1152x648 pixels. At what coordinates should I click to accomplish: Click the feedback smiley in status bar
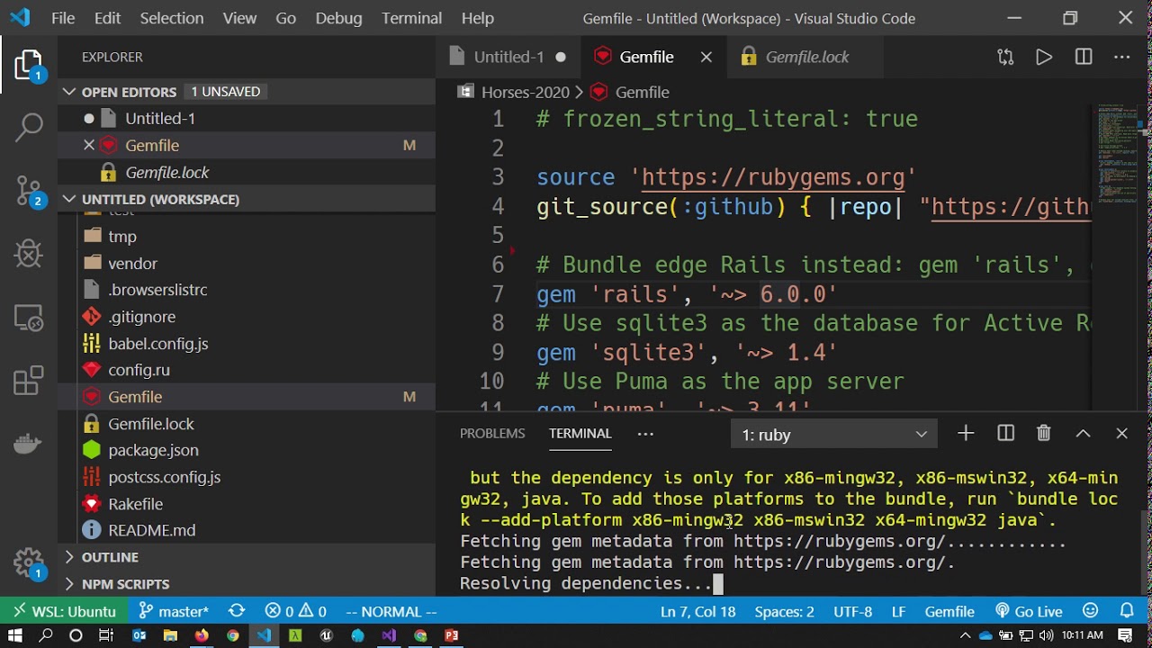pyautogui.click(x=1090, y=611)
